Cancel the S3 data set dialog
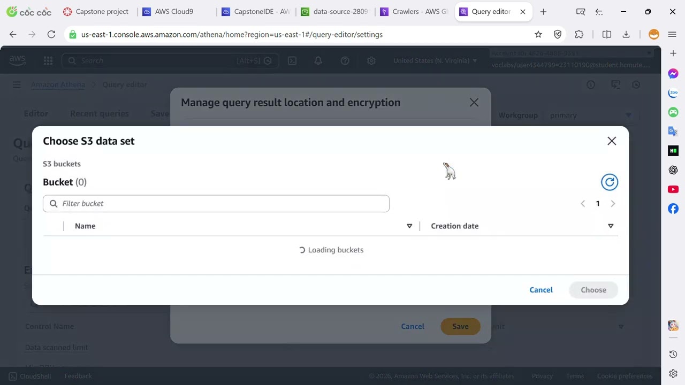The image size is (685, 385). click(x=541, y=290)
